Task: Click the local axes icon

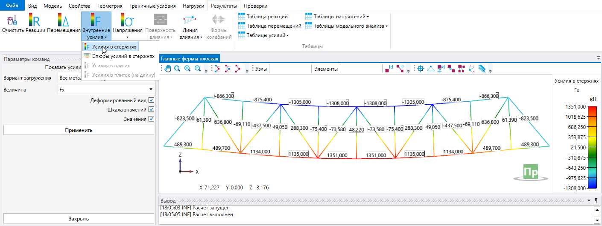Action: (472, 69)
